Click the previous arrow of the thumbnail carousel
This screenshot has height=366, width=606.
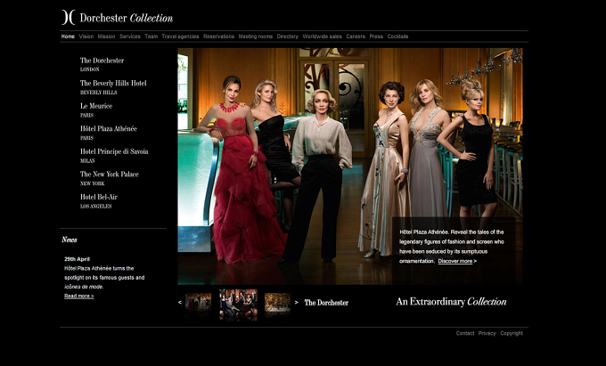tap(180, 302)
